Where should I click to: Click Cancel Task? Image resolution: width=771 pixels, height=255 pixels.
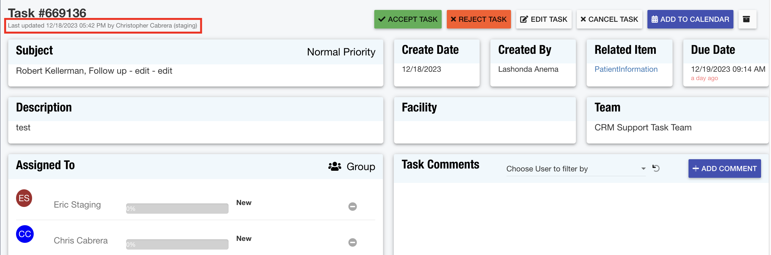coord(609,20)
